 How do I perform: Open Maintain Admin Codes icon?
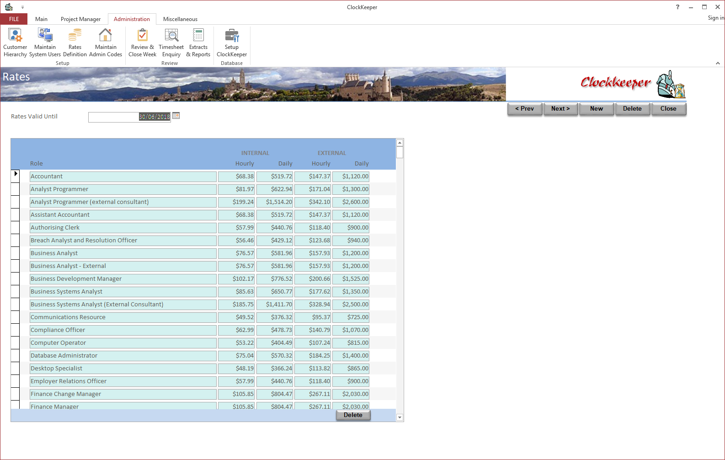coord(106,43)
